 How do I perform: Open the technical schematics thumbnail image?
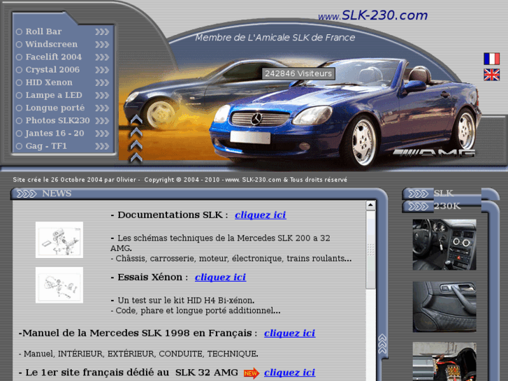[x=59, y=240]
